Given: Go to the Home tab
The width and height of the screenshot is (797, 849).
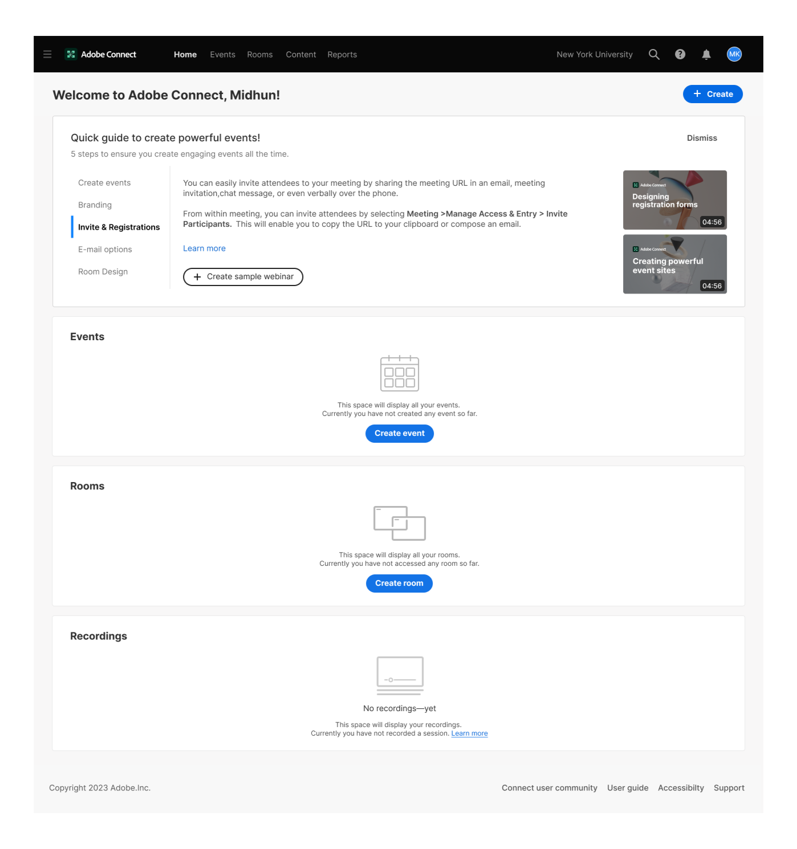Looking at the screenshot, I should (185, 55).
